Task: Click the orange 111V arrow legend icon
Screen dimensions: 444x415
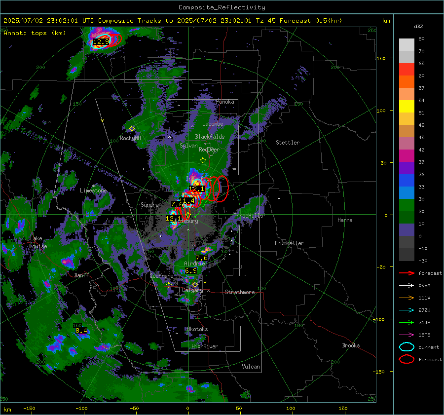Action: coord(407,298)
